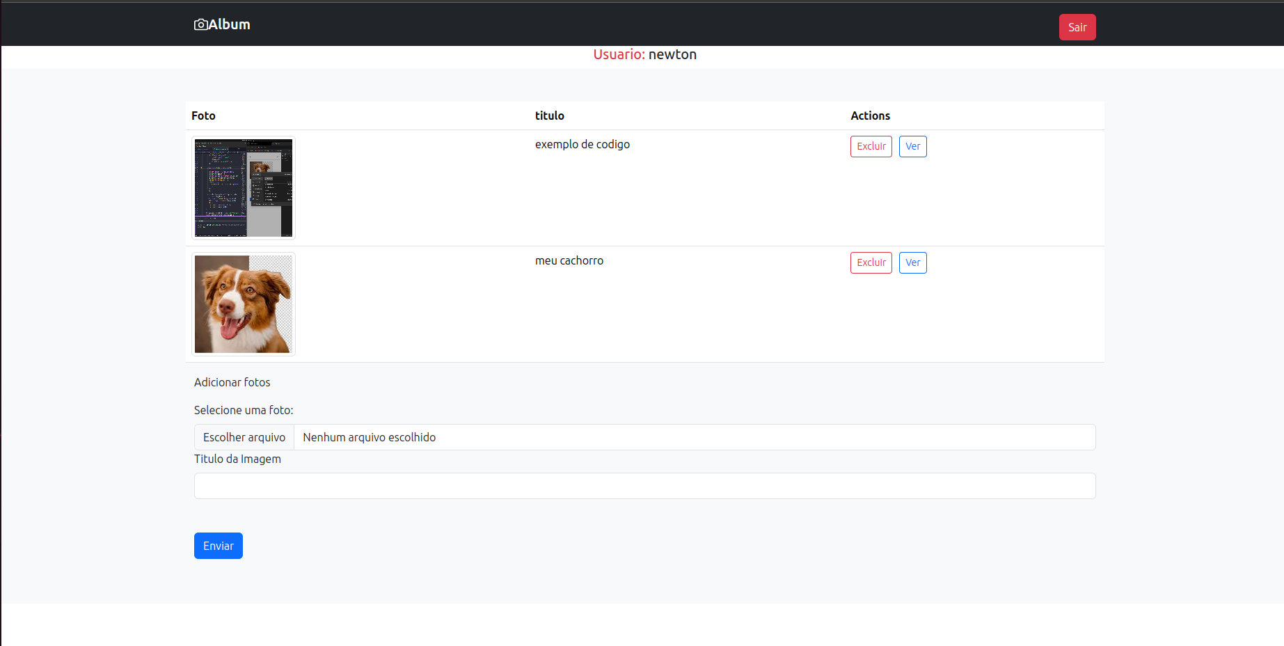
Task: Open the code screenshot thumbnail
Action: coord(244,188)
